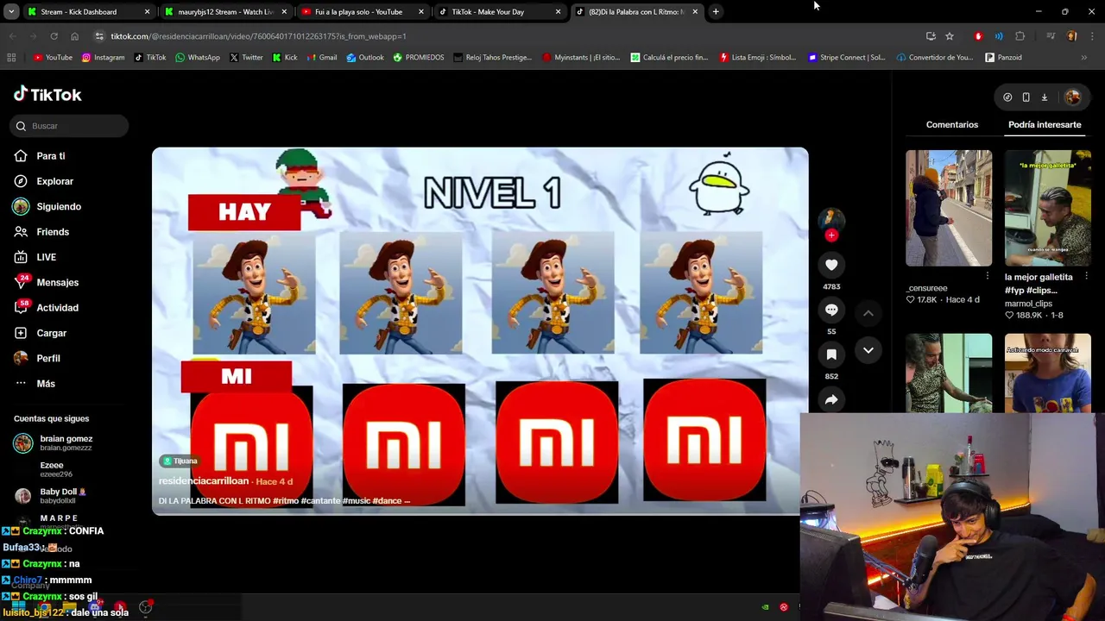Open la mejor galletita video thumbnail
The height and width of the screenshot is (621, 1105).
pyautogui.click(x=1048, y=208)
